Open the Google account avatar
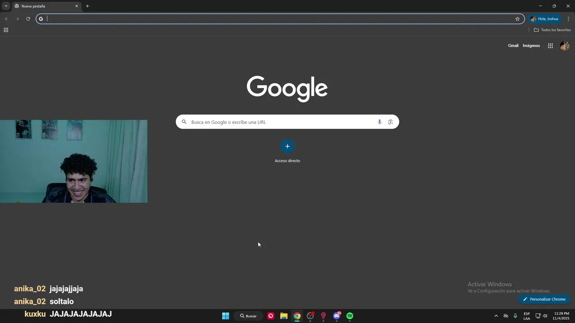 click(x=565, y=46)
